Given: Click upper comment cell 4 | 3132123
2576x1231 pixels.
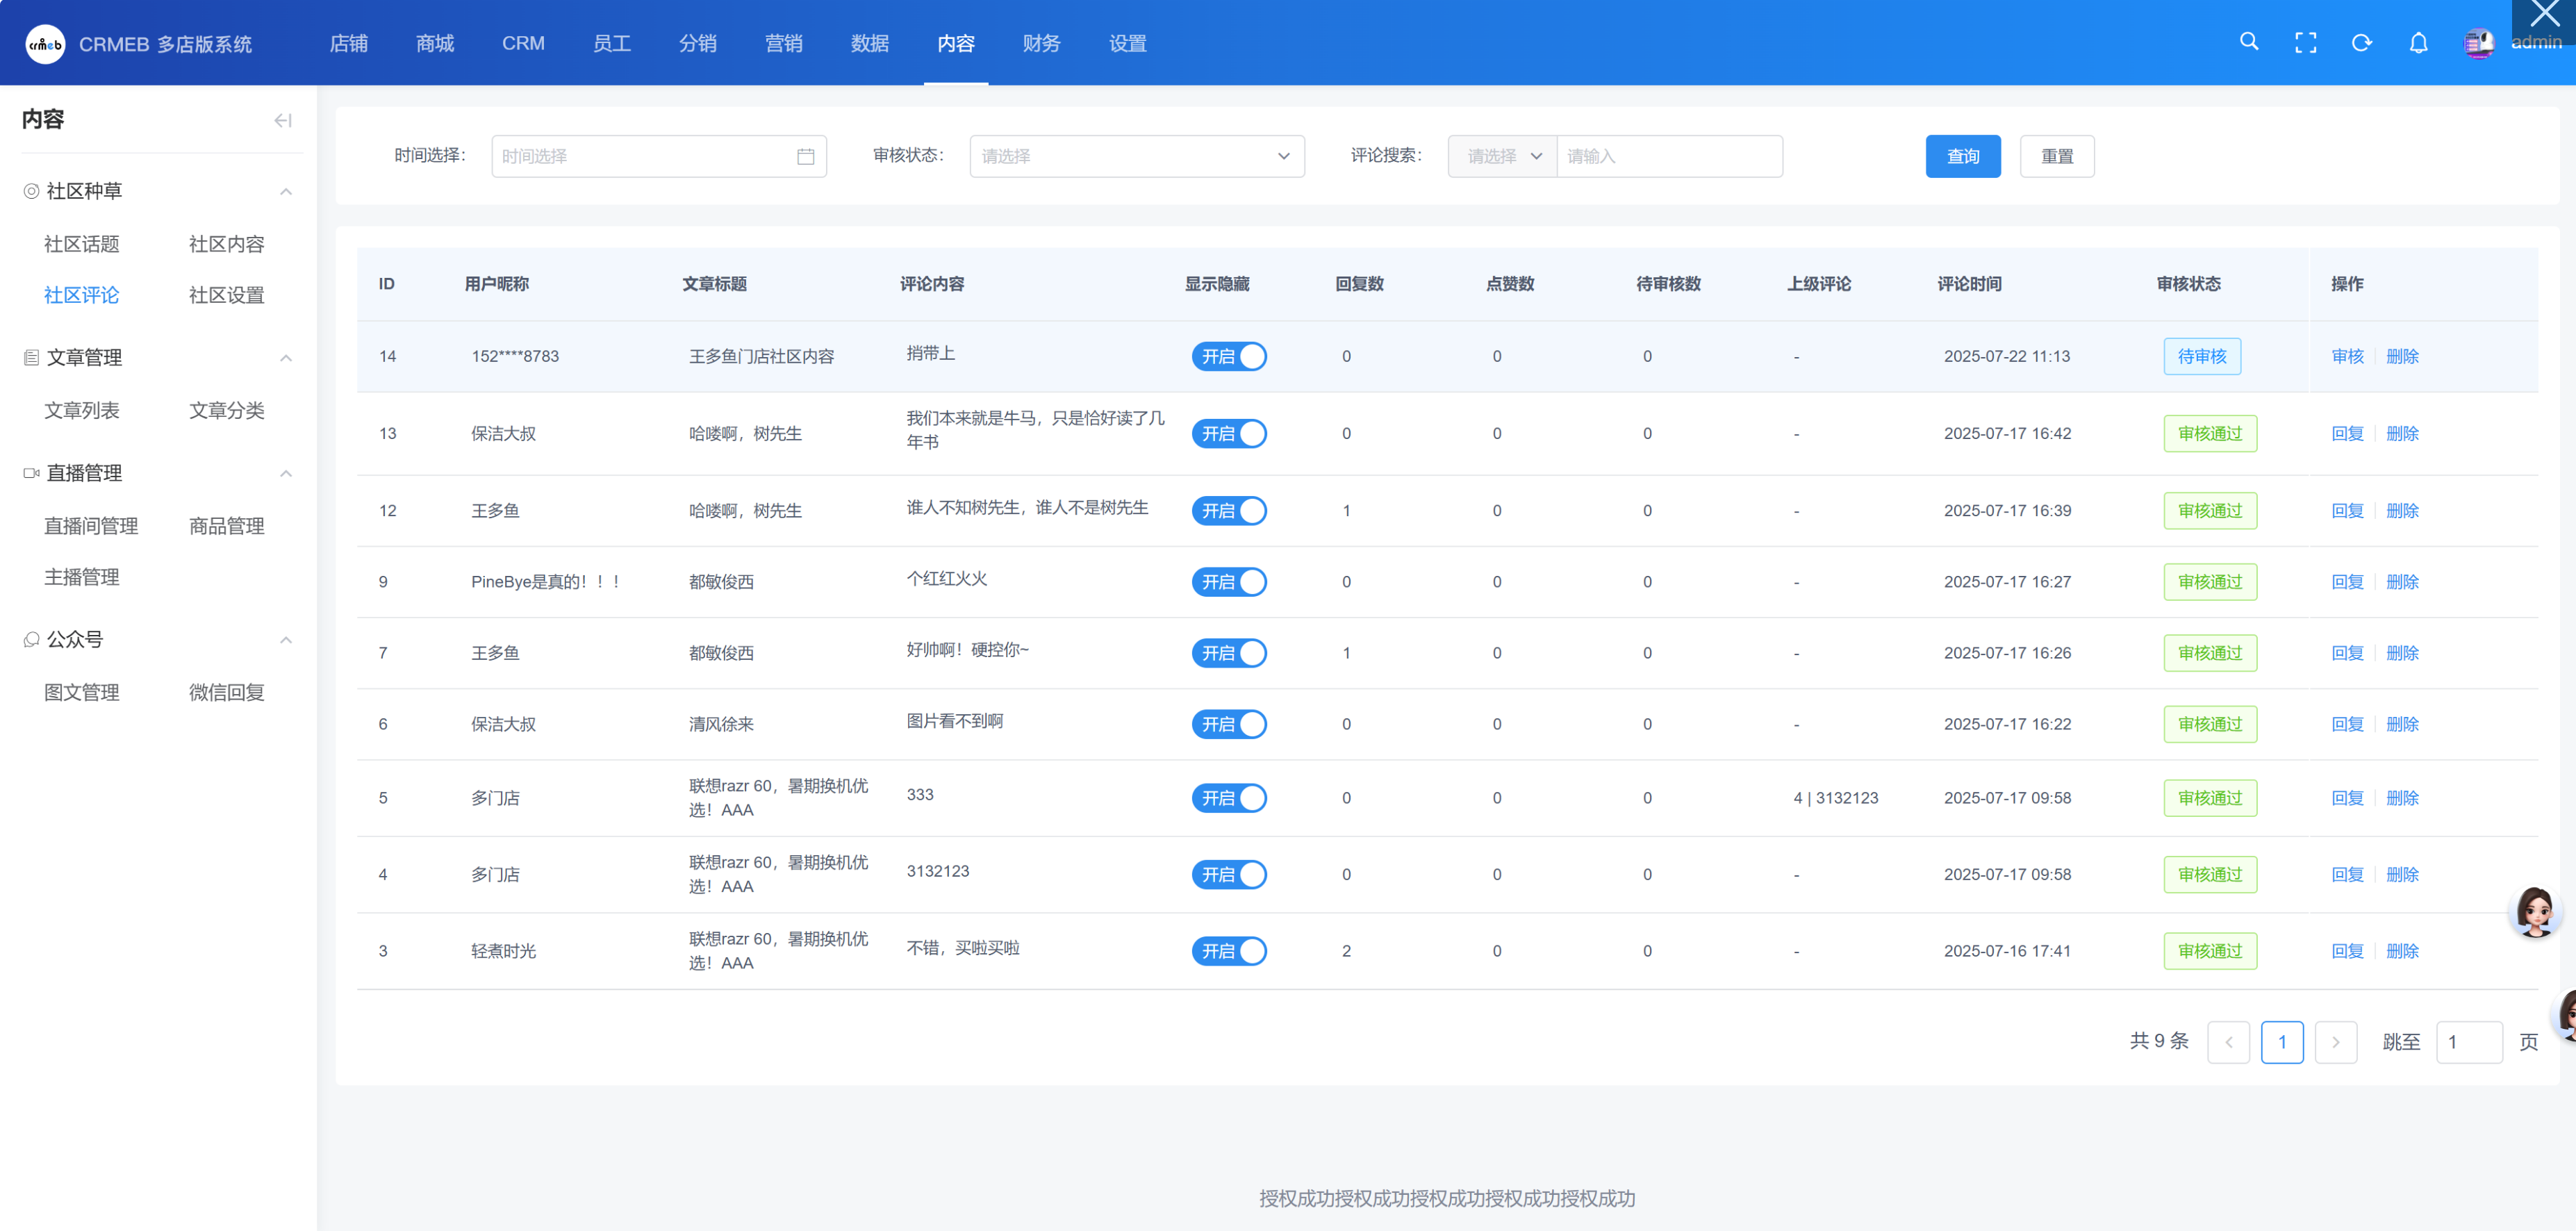Looking at the screenshot, I should click(x=1836, y=797).
